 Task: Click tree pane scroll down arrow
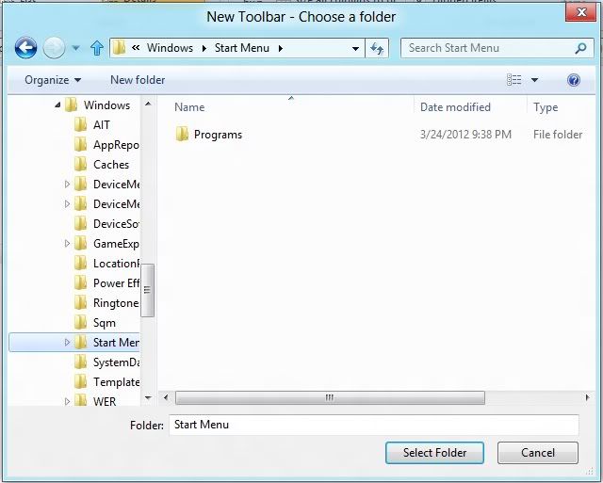click(148, 397)
